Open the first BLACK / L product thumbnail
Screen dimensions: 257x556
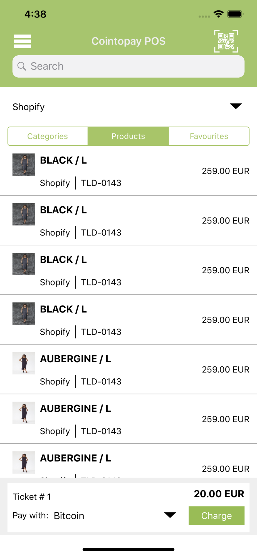pos(24,165)
